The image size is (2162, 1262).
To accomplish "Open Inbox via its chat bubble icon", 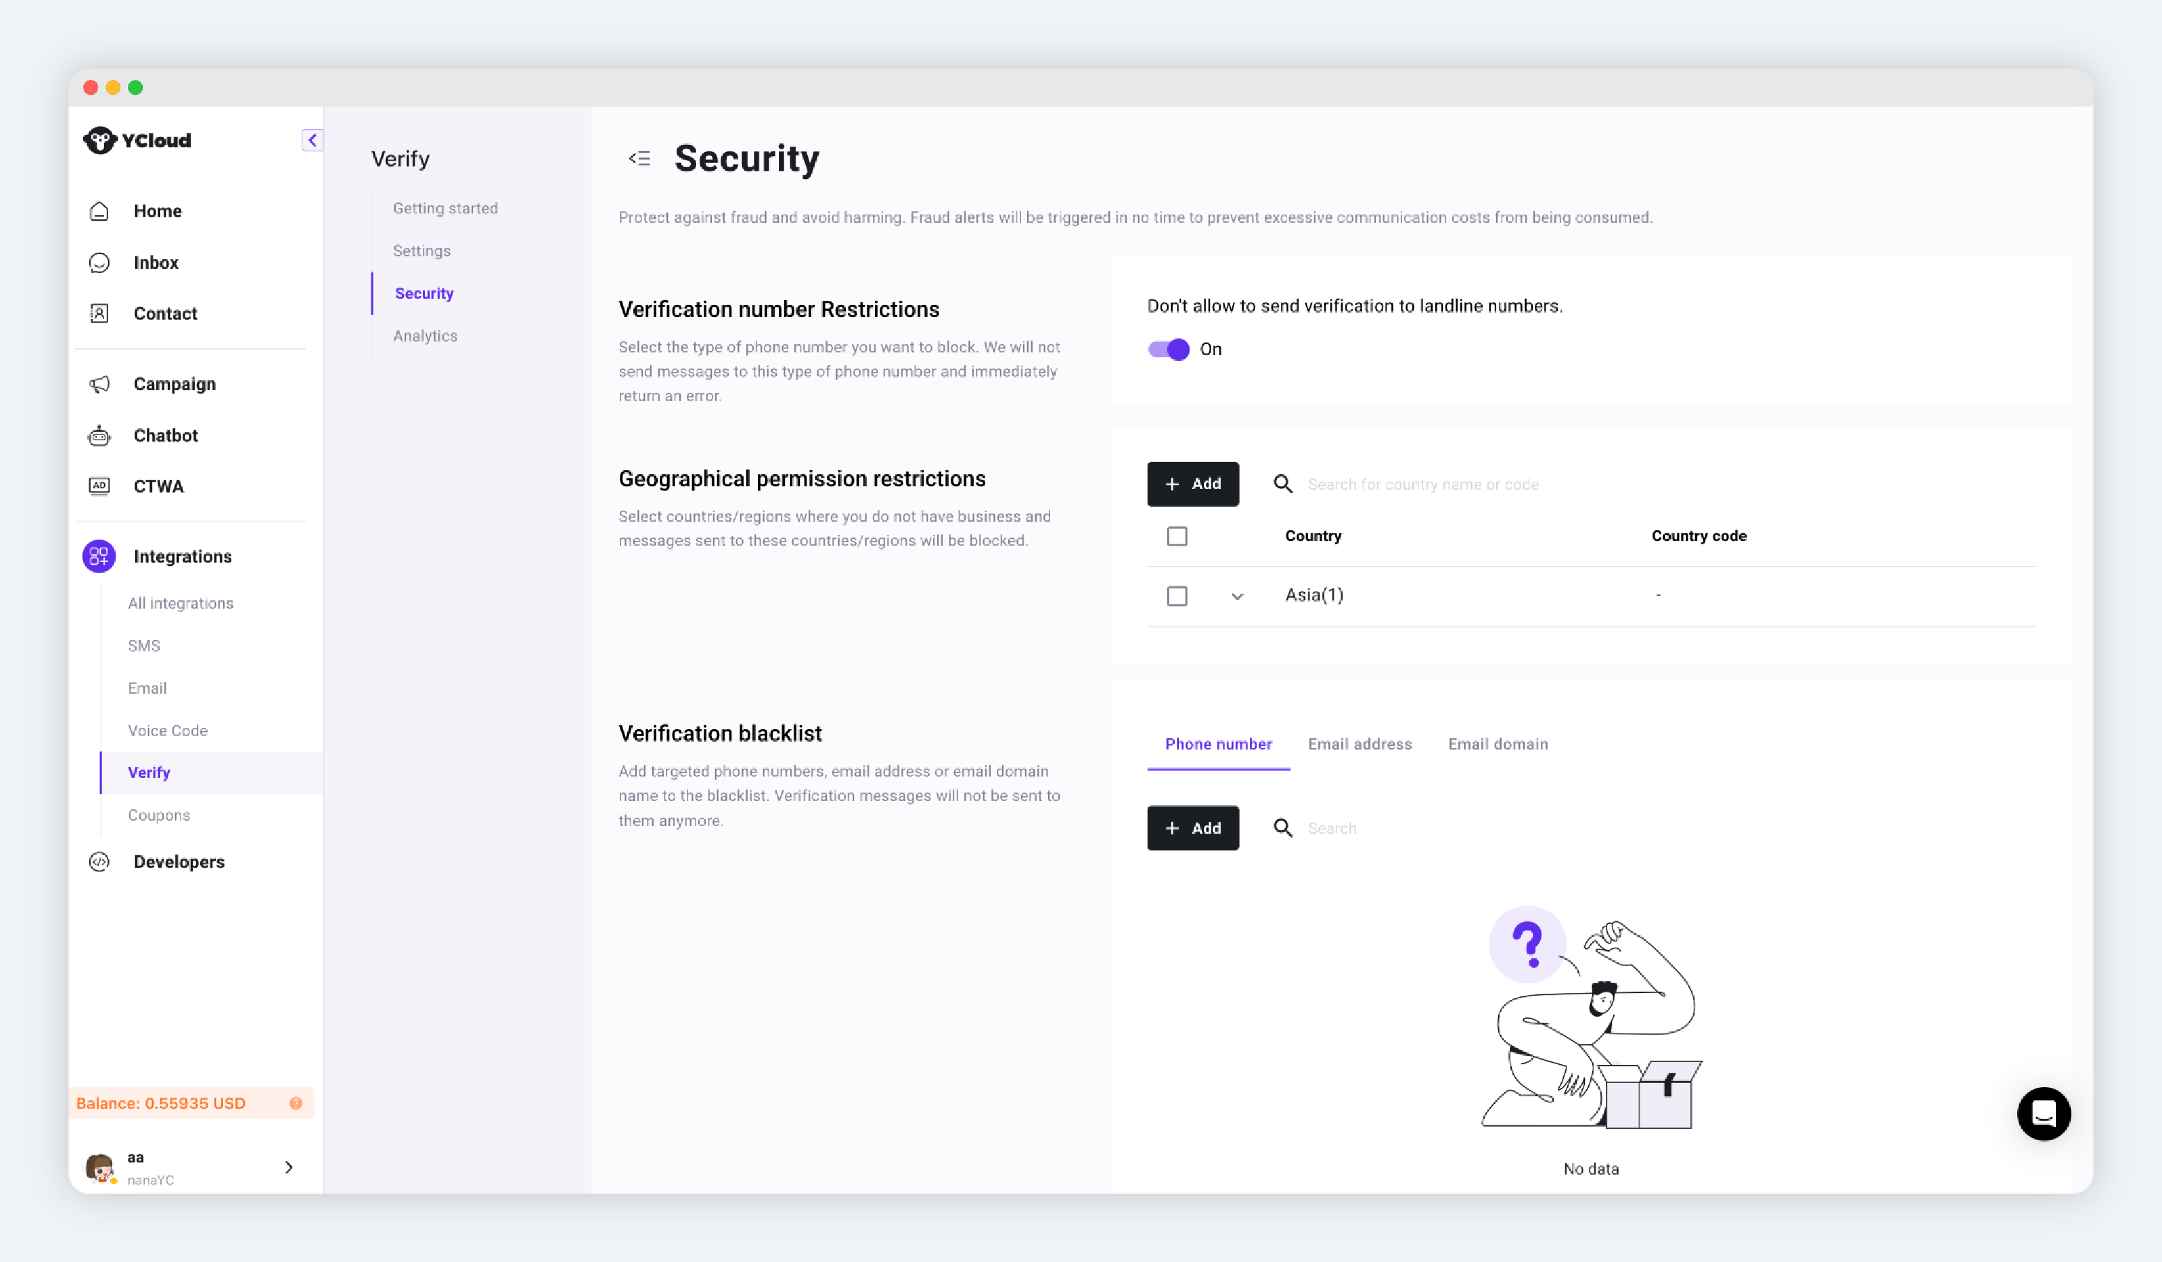I will tap(100, 263).
